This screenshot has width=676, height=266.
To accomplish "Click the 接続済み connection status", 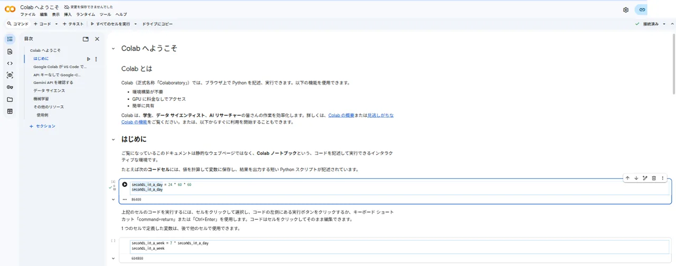I will coord(650,24).
